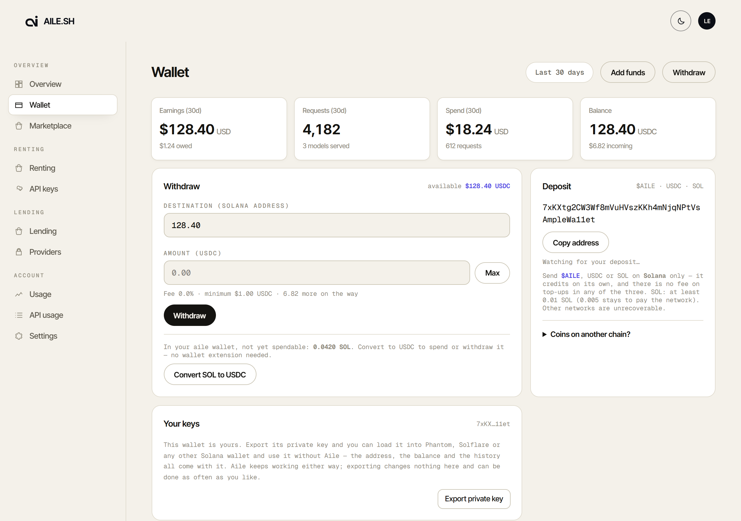741x521 pixels.
Task: Click the Providers lock icon
Action: click(x=19, y=252)
